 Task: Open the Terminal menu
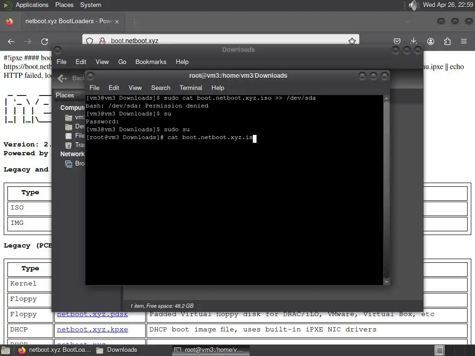191,88
